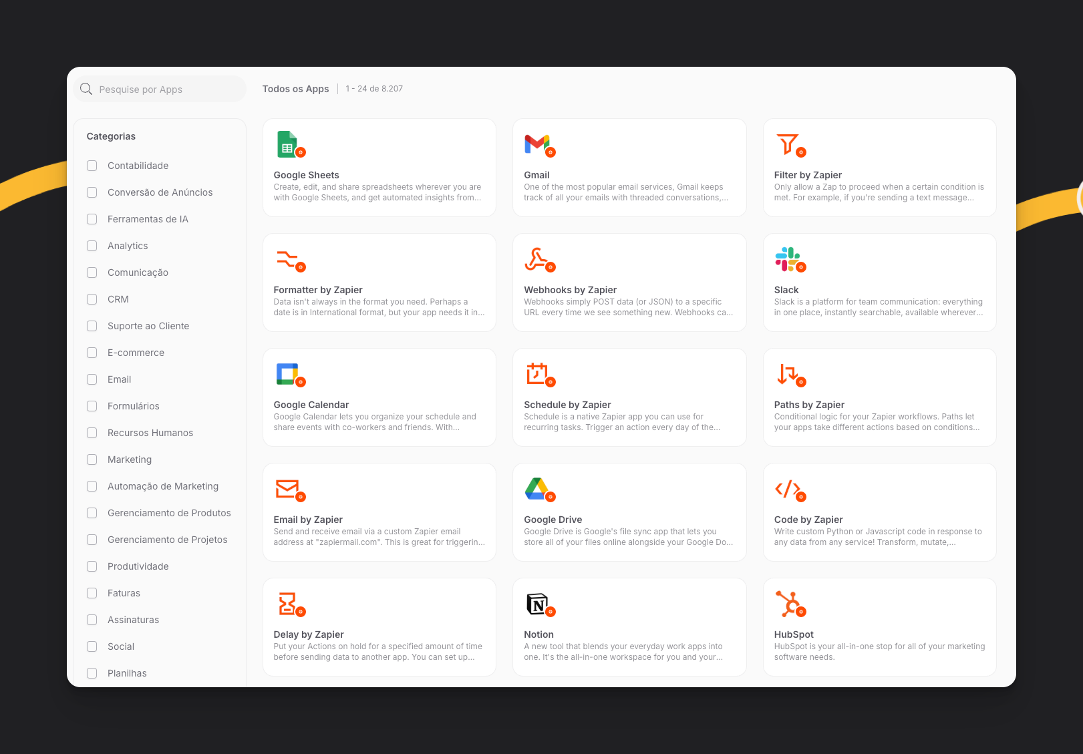The image size is (1083, 754).
Task: Enable the E-commerce filter checkbox
Action: (x=92, y=353)
